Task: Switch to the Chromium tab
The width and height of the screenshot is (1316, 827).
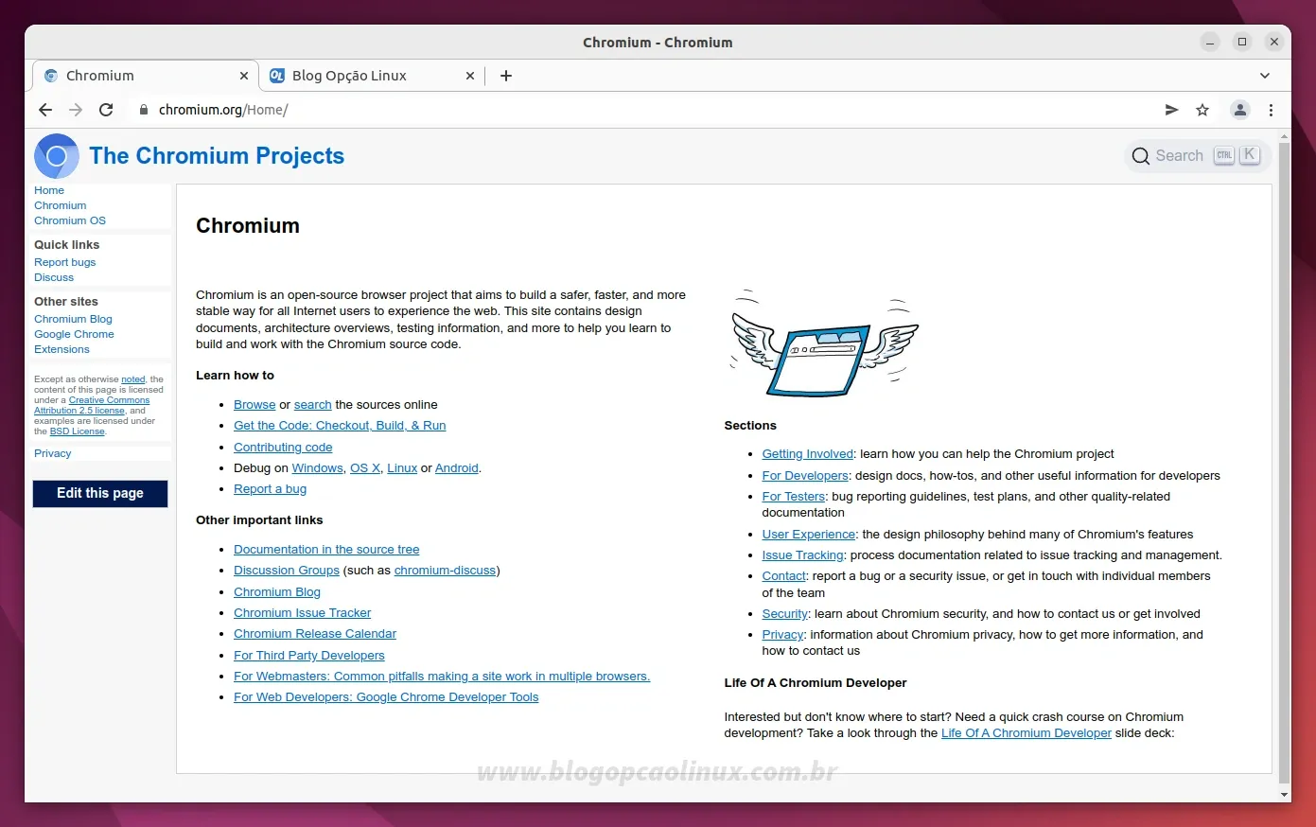Action: click(x=147, y=76)
